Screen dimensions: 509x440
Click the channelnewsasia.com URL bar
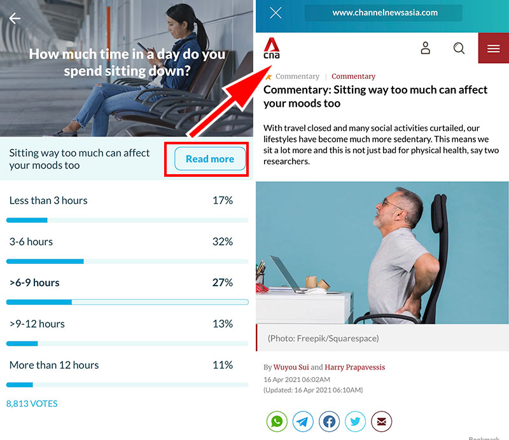pyautogui.click(x=384, y=13)
